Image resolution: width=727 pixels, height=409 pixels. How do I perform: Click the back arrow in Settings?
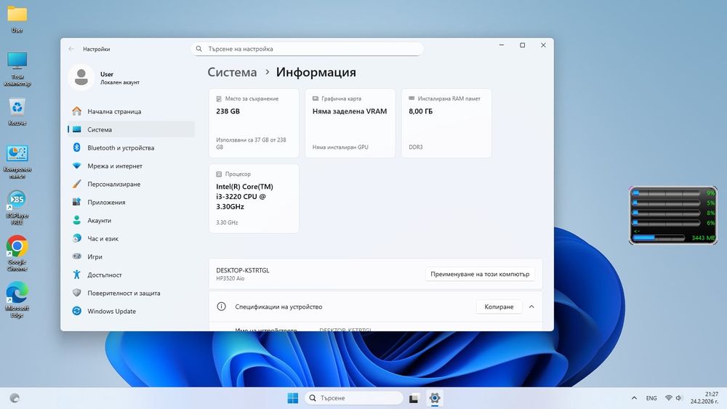(71, 49)
